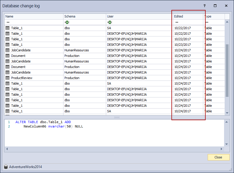The width and height of the screenshot is (234, 173).
Task: Click the equals filter icon under Type
Action: (207, 22)
